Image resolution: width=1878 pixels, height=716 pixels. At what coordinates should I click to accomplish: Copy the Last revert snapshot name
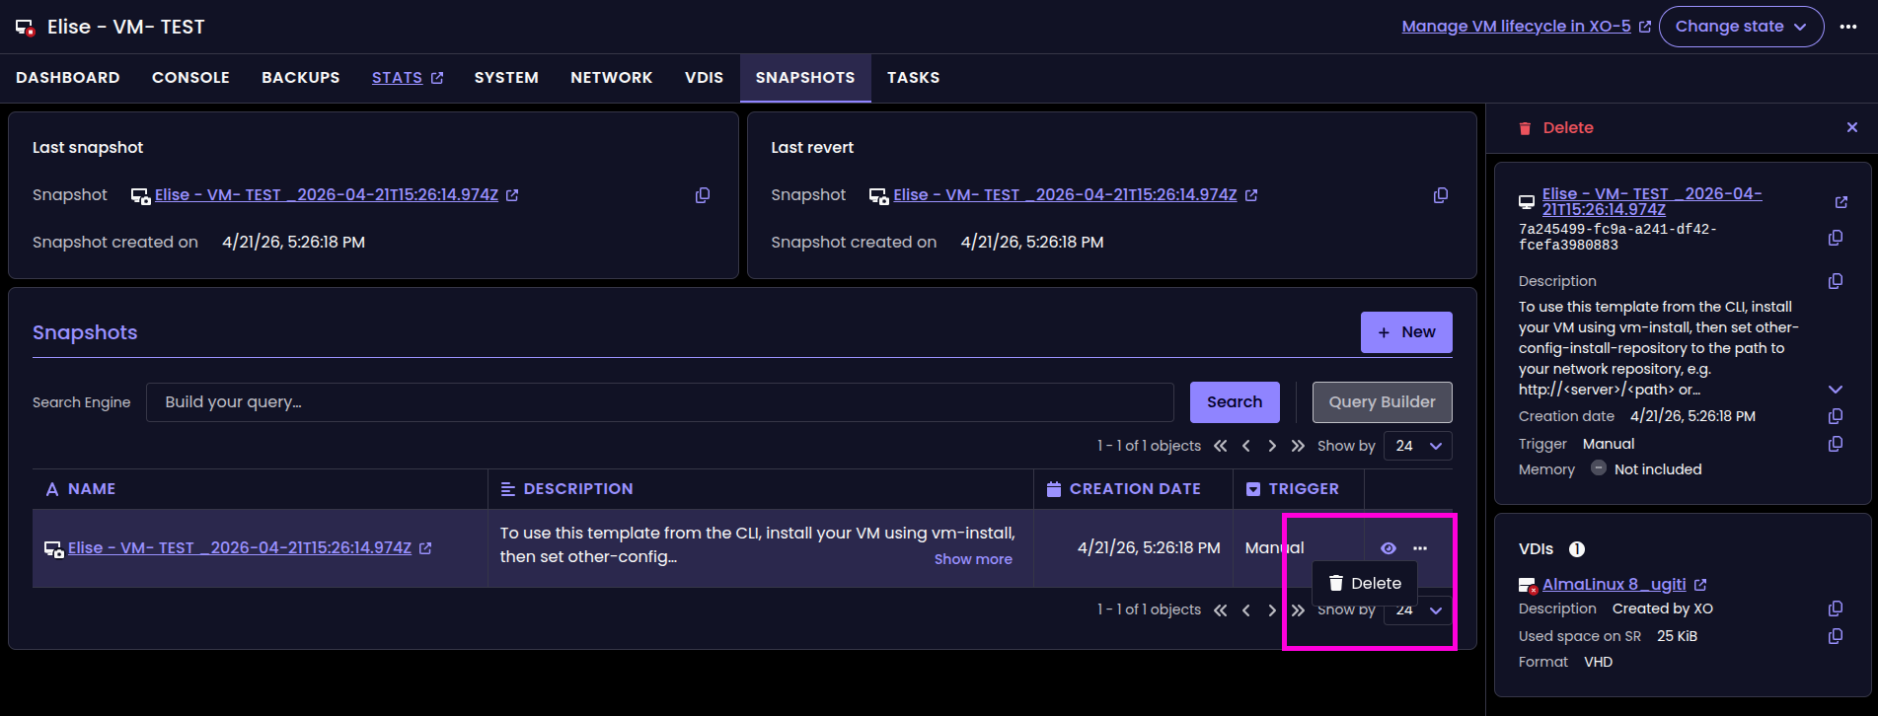(1441, 195)
